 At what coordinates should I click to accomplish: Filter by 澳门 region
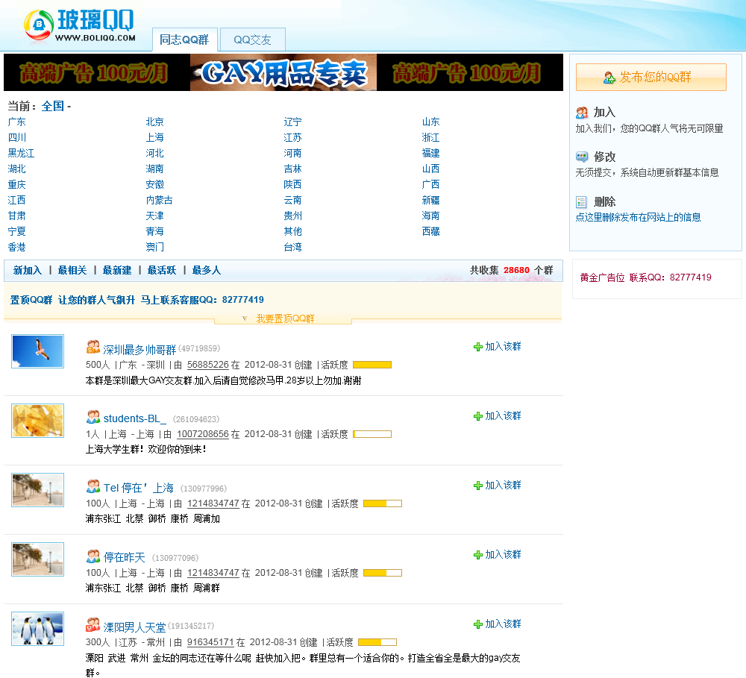pos(154,247)
